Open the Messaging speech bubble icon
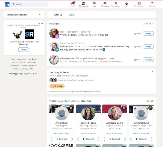The height and width of the screenshot is (147, 163). coord(105,4)
